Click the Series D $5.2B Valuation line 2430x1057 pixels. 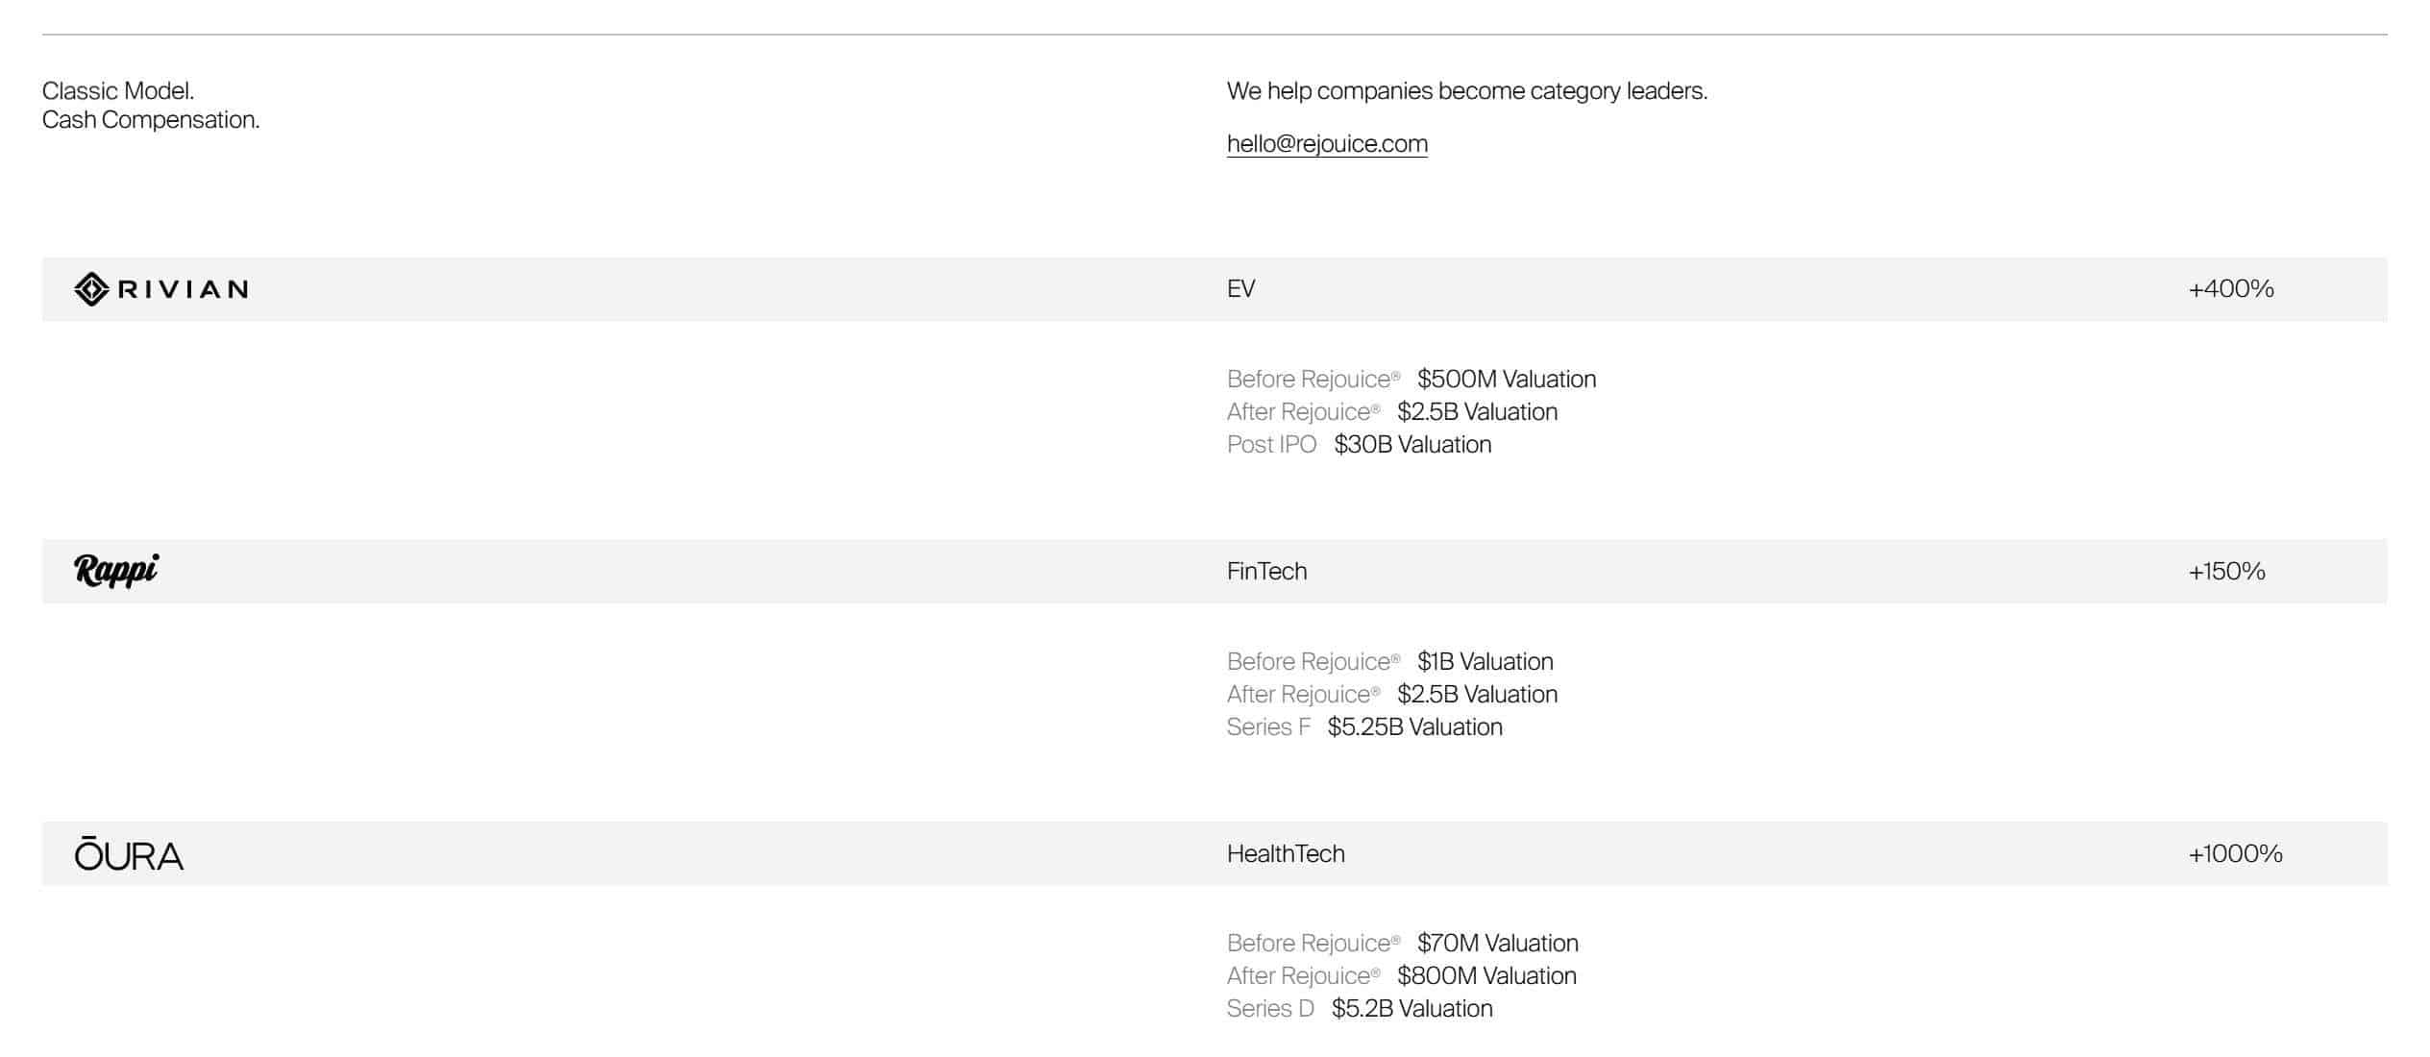(x=1360, y=1009)
